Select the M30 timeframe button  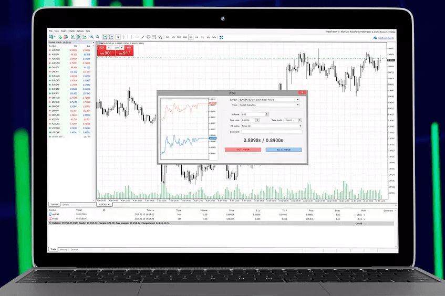click(x=185, y=37)
